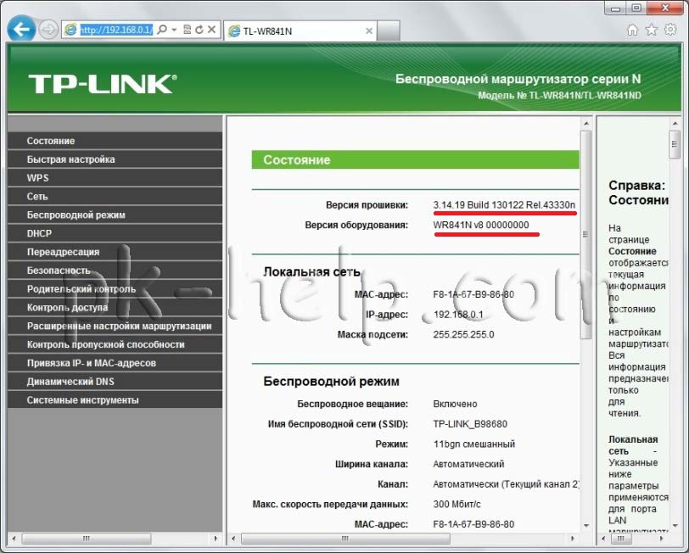Click the main content horizontal scrollbar thumb
The height and width of the screenshot is (553, 689).
click(345, 538)
